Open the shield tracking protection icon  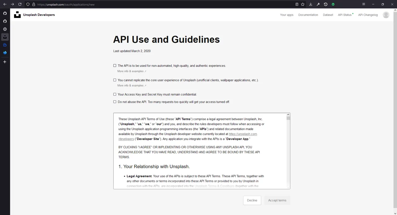tap(28, 4)
